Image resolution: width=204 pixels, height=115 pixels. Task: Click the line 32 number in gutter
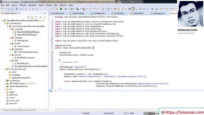point(52,91)
